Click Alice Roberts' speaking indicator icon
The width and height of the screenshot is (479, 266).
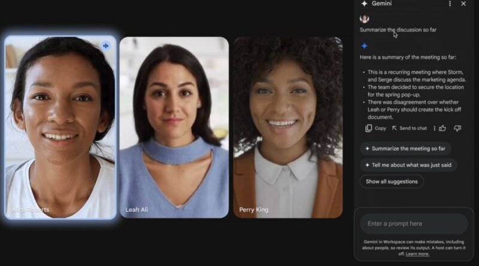tap(106, 46)
